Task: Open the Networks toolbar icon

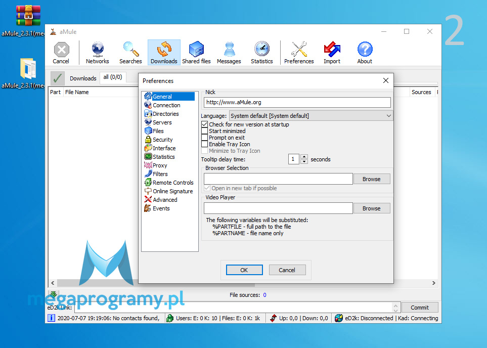Action: [x=98, y=53]
